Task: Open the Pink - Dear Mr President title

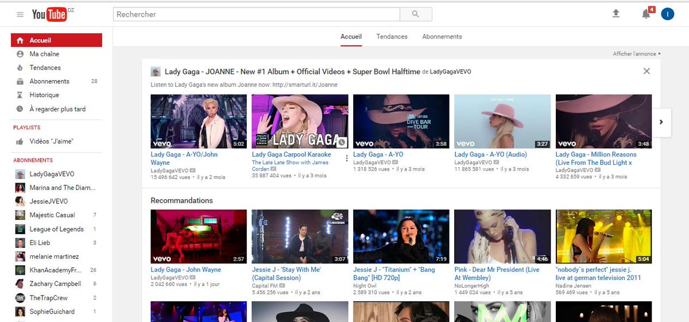Action: (x=497, y=274)
